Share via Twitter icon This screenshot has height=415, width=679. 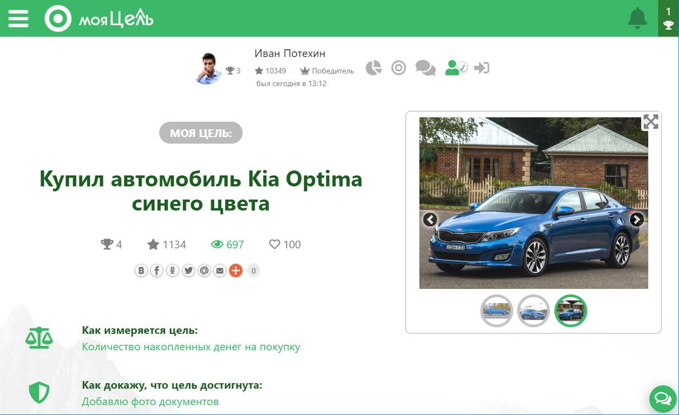188,270
